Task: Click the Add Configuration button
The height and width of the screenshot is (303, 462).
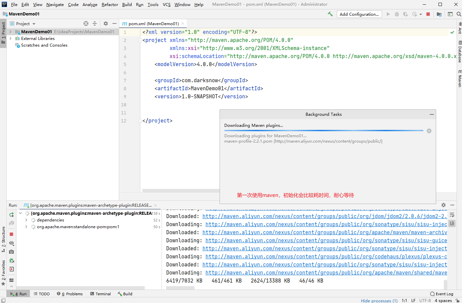Action: point(359,14)
